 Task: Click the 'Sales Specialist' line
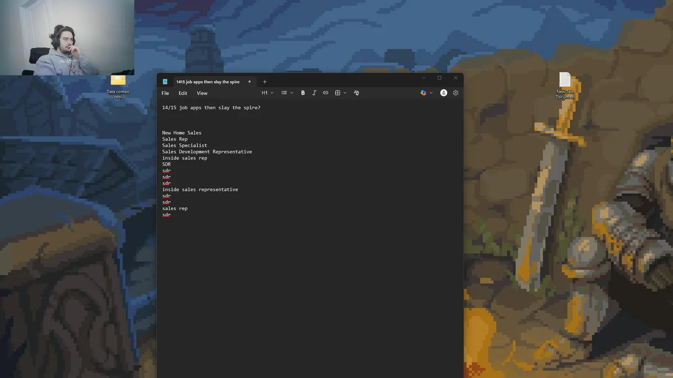coord(185,145)
